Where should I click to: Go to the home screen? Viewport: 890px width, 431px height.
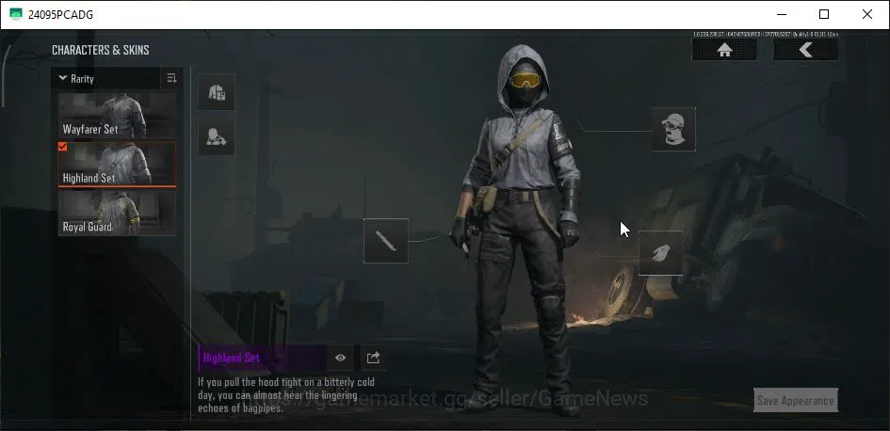pos(724,50)
